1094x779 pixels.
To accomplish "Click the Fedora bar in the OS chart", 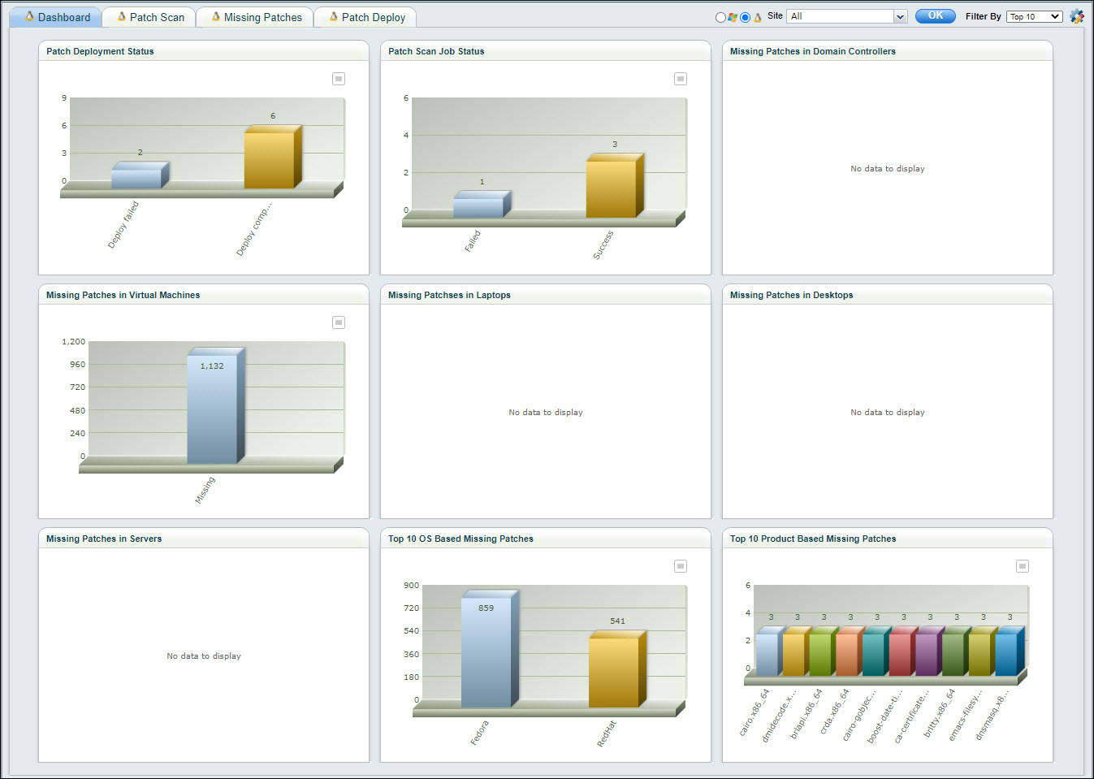I will coord(486,650).
